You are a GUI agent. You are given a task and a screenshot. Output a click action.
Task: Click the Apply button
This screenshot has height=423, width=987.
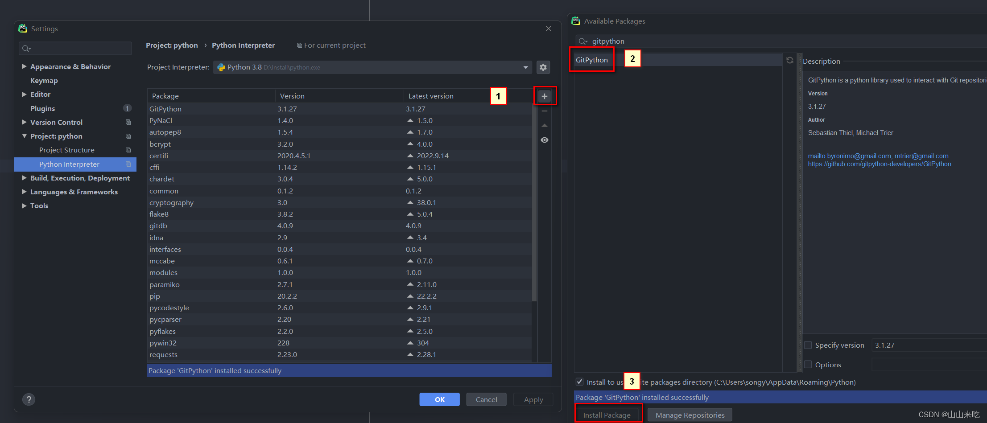pos(533,399)
